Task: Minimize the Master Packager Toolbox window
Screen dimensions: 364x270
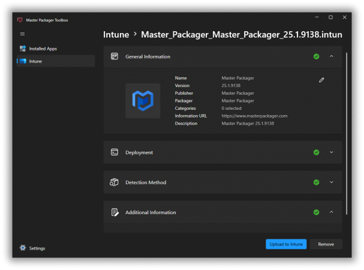Action: tap(317, 17)
